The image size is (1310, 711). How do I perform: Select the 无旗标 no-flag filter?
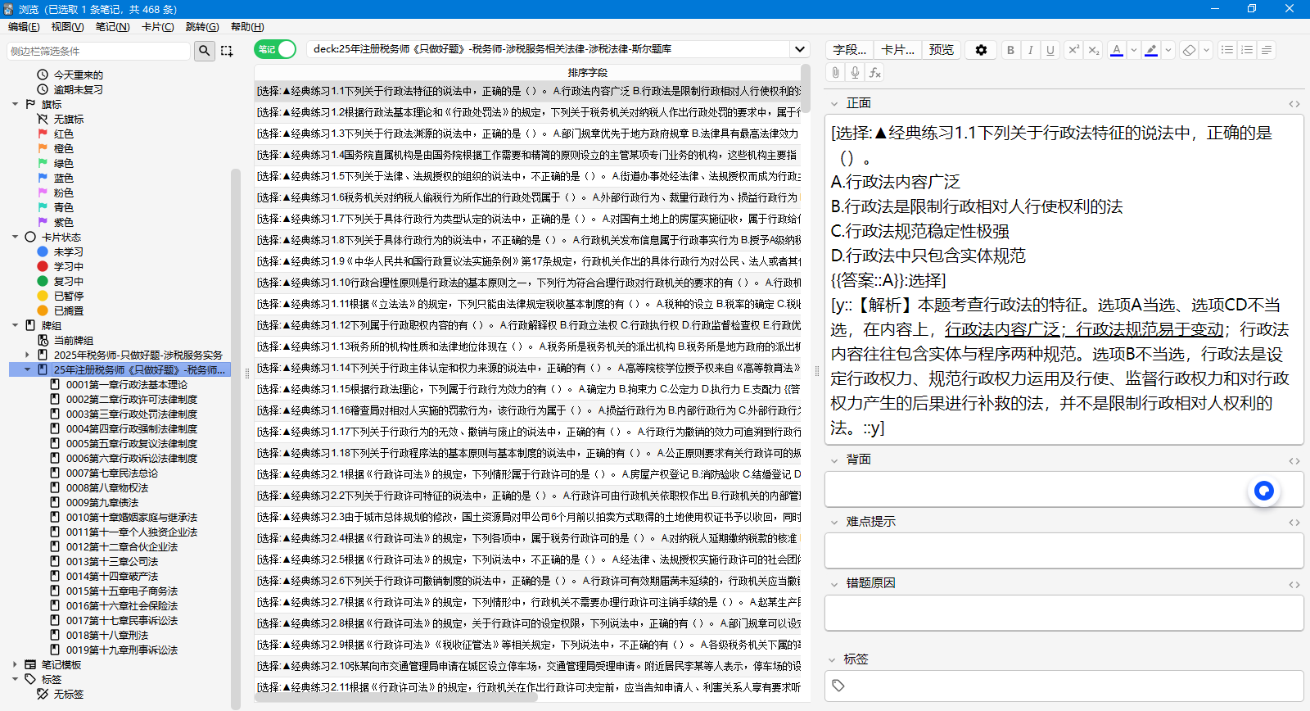coord(68,119)
